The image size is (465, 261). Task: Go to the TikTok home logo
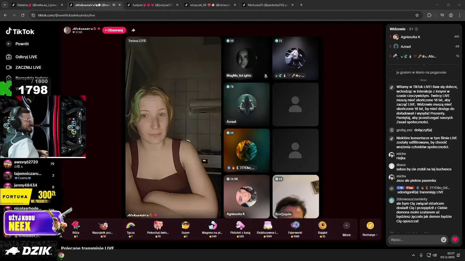20,32
